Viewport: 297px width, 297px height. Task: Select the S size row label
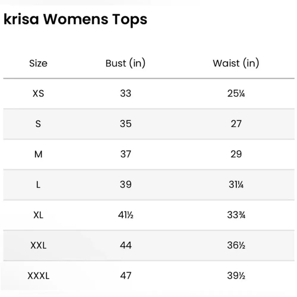pos(38,124)
